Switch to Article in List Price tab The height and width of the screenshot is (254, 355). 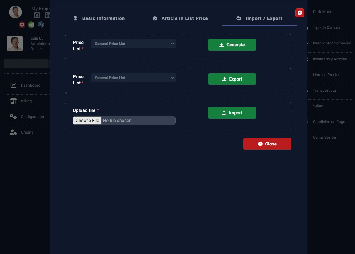(180, 18)
